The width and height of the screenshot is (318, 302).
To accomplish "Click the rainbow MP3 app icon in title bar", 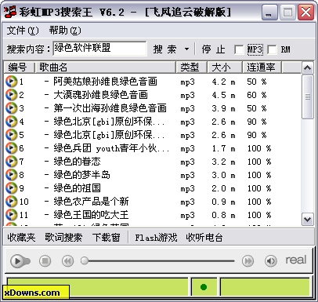I will (10, 12).
